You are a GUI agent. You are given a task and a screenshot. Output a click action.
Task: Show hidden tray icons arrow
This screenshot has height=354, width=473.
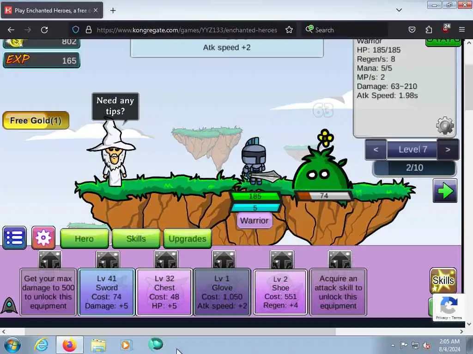pos(393,345)
